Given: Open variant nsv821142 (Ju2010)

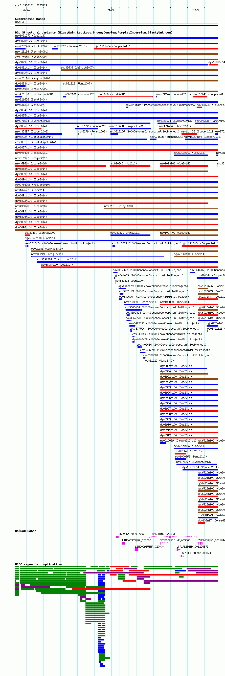Looking at the screenshot, I should tap(188, 451).
